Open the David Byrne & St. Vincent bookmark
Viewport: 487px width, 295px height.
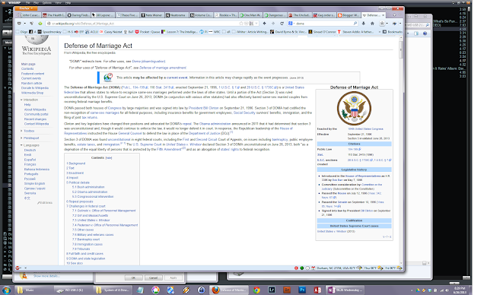pyautogui.click(x=288, y=32)
